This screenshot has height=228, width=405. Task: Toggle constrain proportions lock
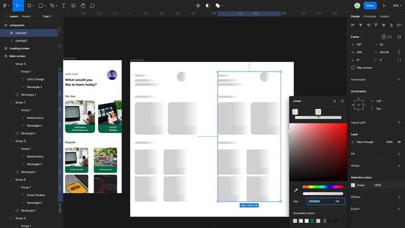pos(399,52)
